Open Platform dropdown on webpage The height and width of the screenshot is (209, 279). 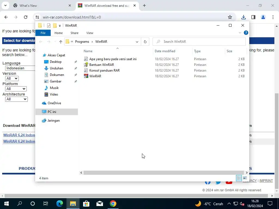(x=16, y=89)
